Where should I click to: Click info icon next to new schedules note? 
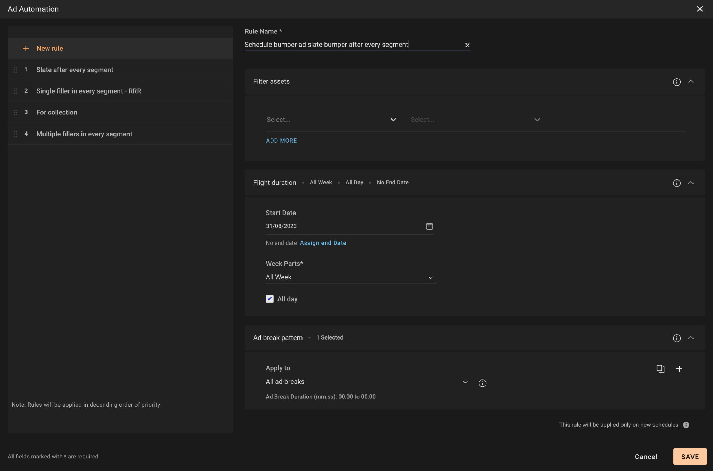click(686, 425)
